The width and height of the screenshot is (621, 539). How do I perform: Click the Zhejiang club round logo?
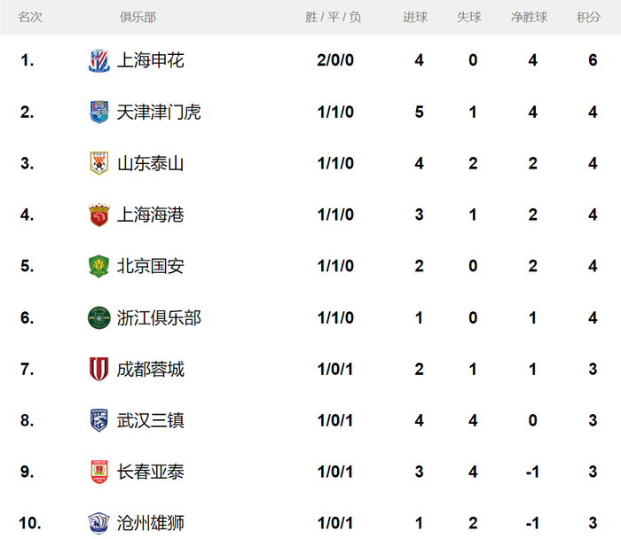click(x=98, y=317)
